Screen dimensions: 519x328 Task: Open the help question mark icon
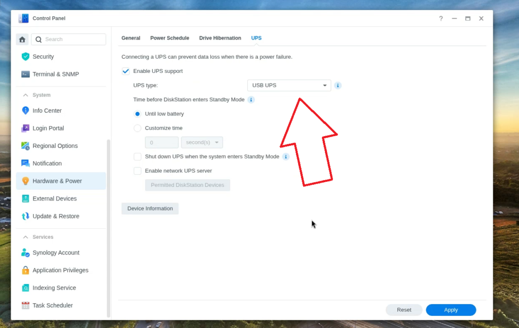click(441, 19)
